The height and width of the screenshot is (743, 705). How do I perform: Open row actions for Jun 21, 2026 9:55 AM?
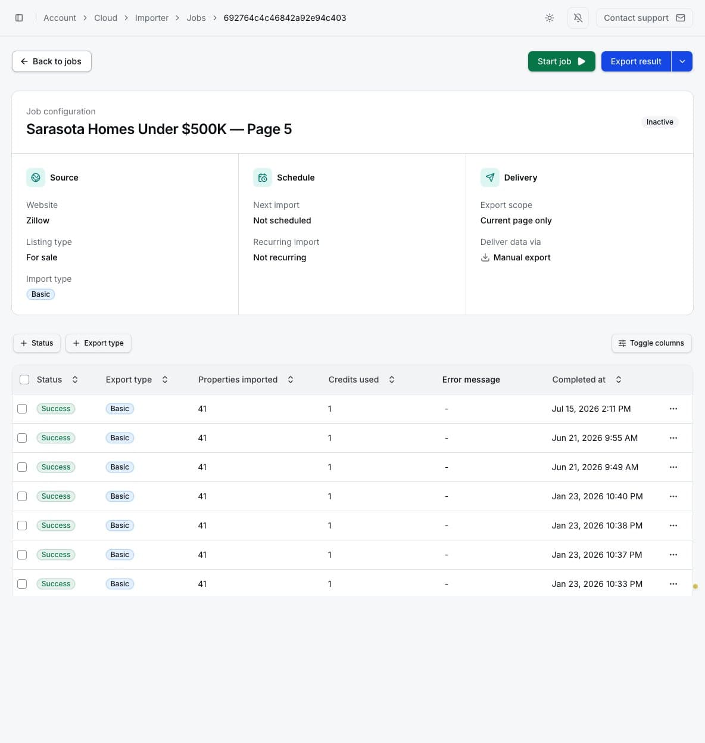click(x=673, y=438)
